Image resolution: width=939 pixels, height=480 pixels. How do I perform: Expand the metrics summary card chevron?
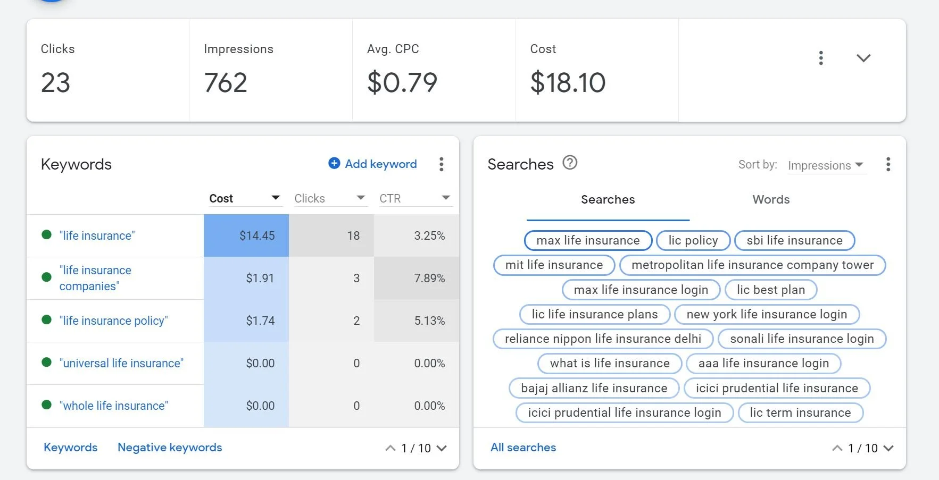(x=863, y=58)
